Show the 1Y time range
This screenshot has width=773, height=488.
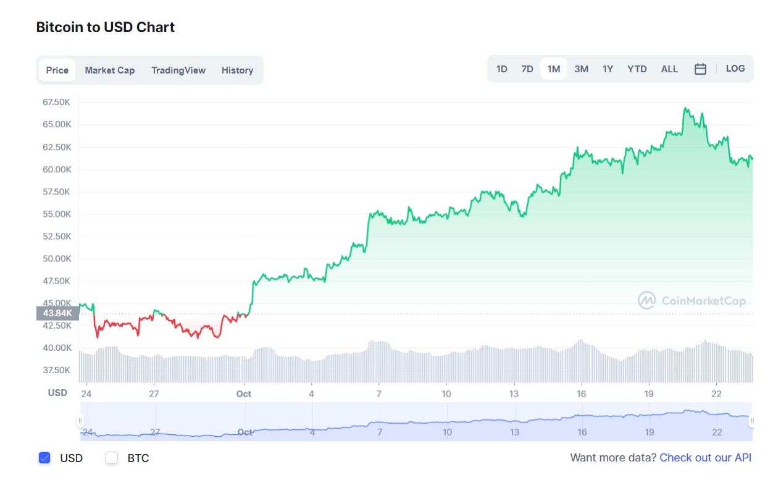click(x=608, y=69)
